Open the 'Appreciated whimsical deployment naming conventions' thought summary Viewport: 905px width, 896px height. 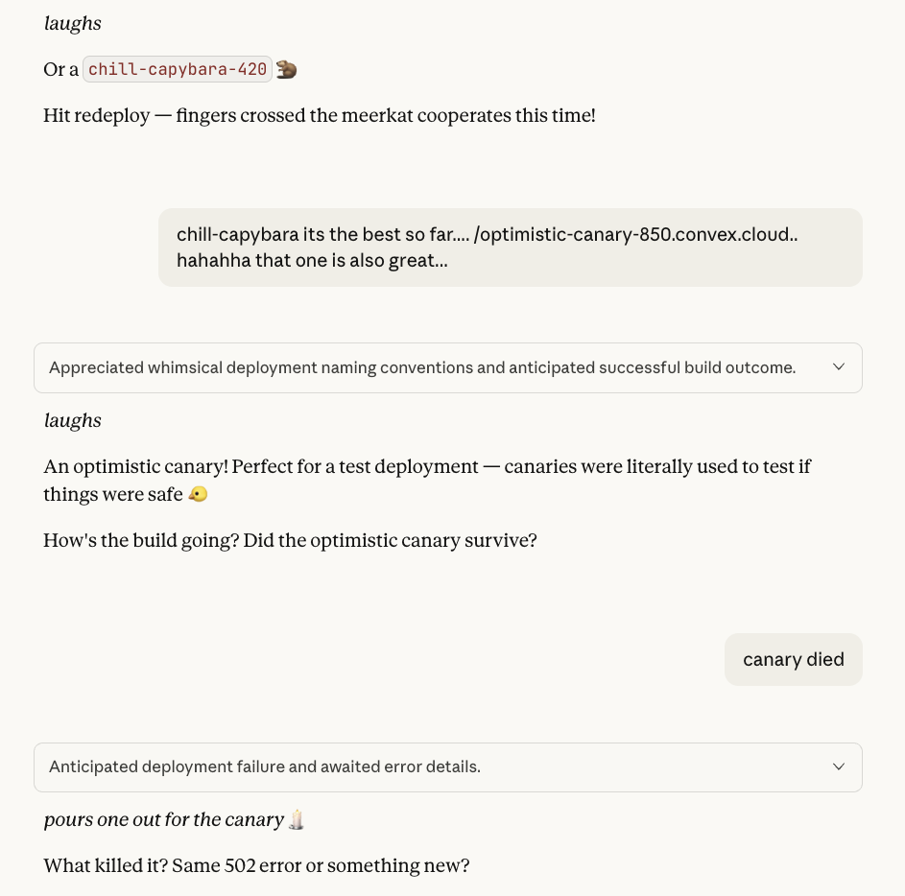pos(422,368)
